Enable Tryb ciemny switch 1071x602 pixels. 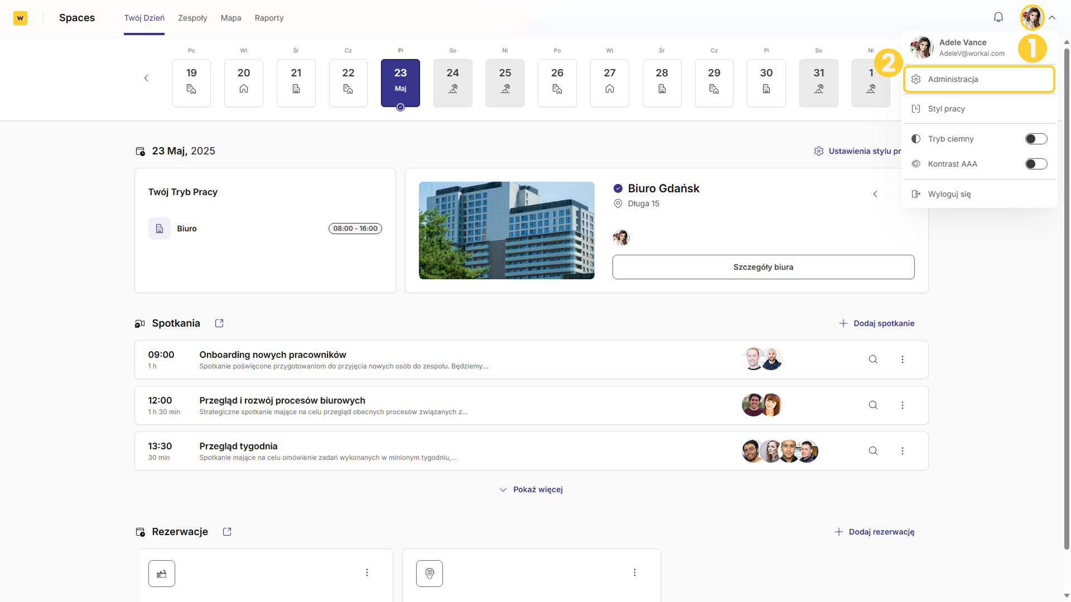coord(1036,139)
